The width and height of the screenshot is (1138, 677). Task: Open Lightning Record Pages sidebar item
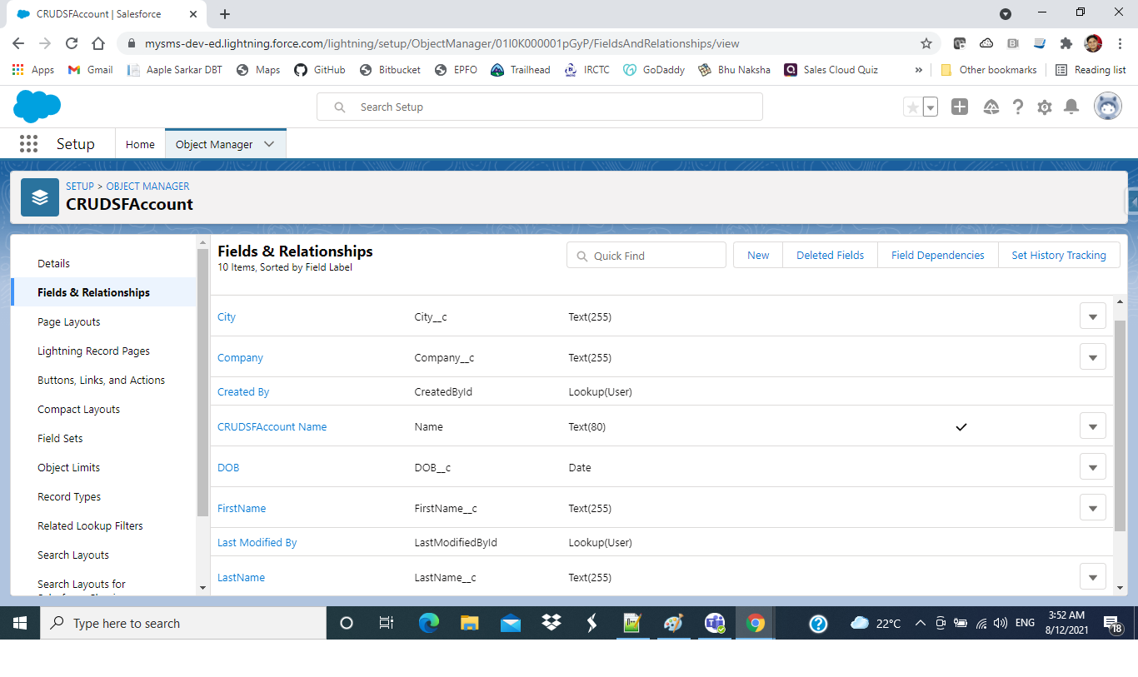tap(94, 351)
